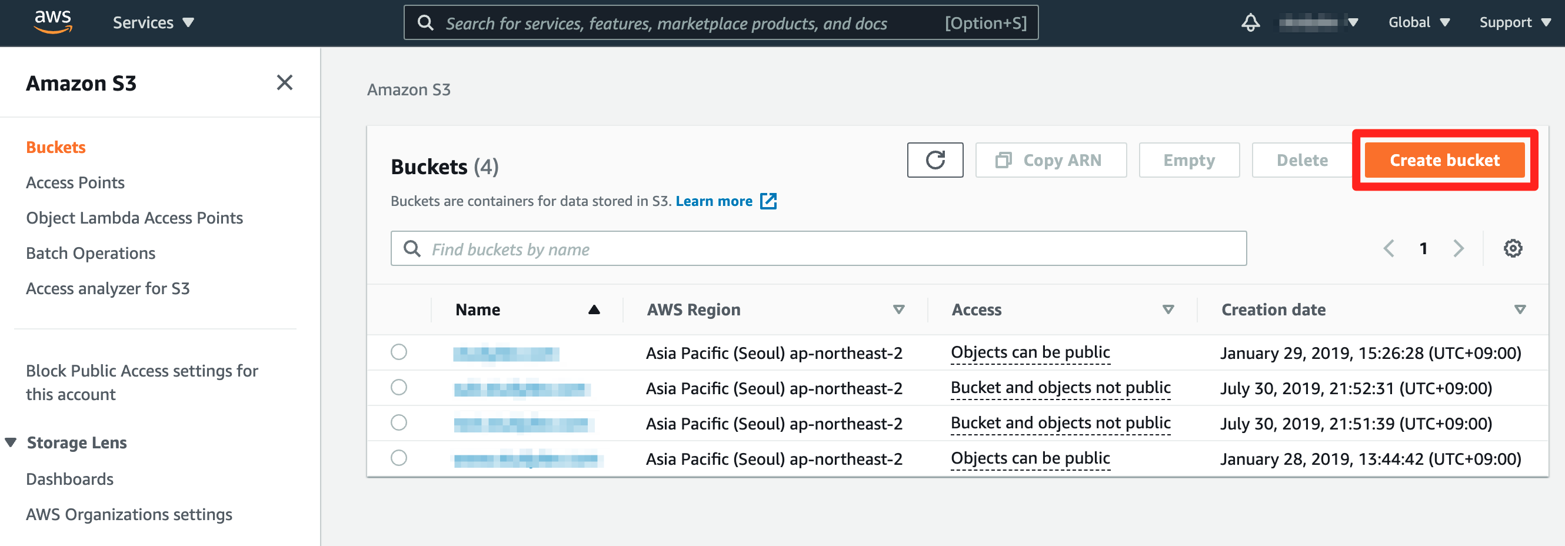
Task: Follow the Learn more link
Action: (714, 201)
